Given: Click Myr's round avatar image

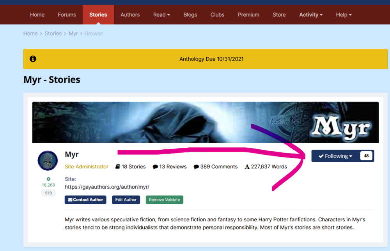Looking at the screenshot, I should 48,161.
